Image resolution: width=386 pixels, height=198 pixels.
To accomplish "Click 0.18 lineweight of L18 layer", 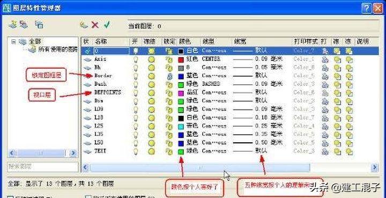I will (258, 118).
